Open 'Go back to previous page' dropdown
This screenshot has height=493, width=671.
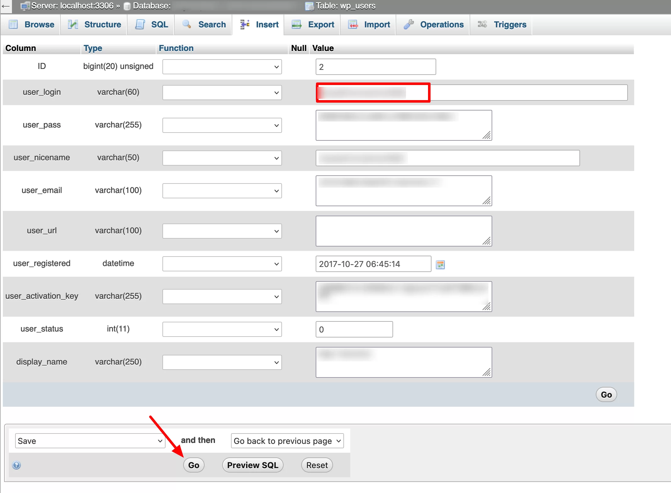(287, 441)
